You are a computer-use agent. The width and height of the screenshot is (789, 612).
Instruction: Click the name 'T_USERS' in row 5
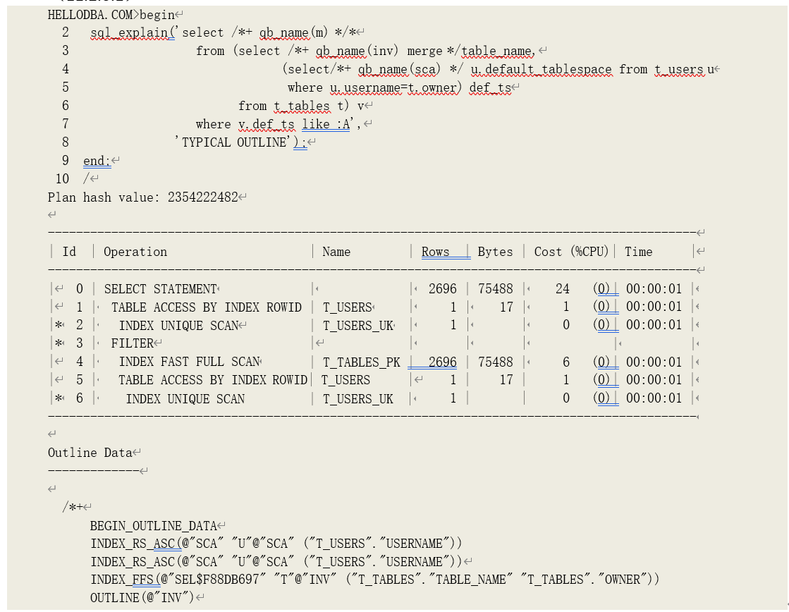coord(345,380)
